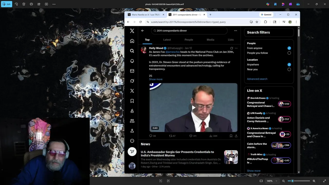Open the @jamescfox mention link

172,52
